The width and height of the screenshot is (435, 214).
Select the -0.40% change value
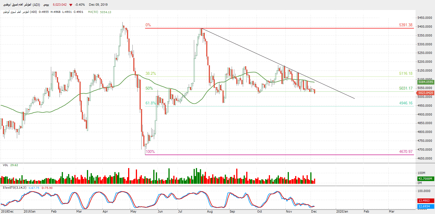click(80, 5)
